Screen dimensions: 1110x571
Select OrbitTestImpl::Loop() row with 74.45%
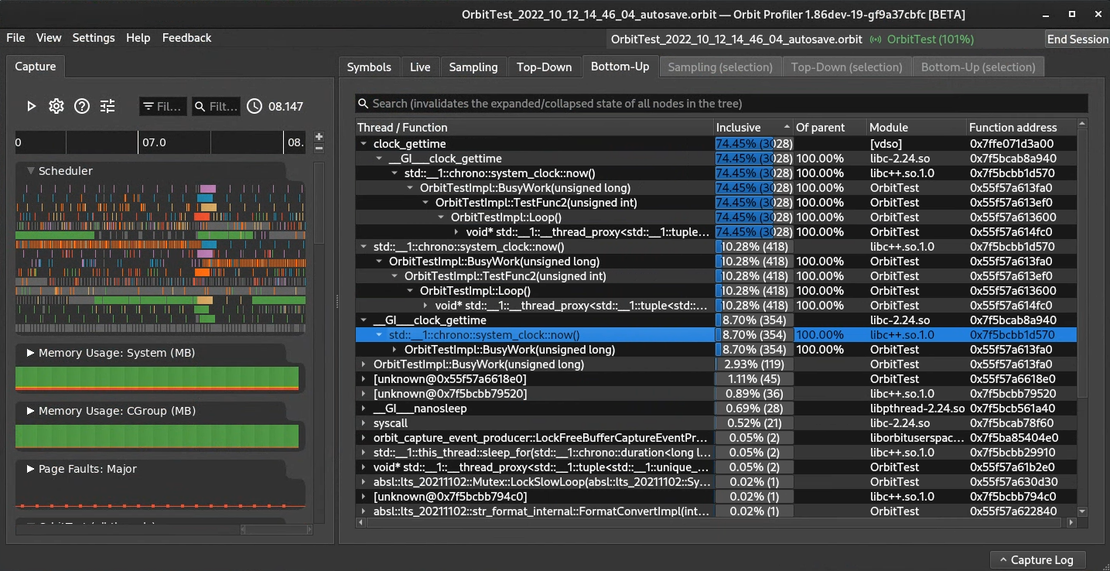716,217
